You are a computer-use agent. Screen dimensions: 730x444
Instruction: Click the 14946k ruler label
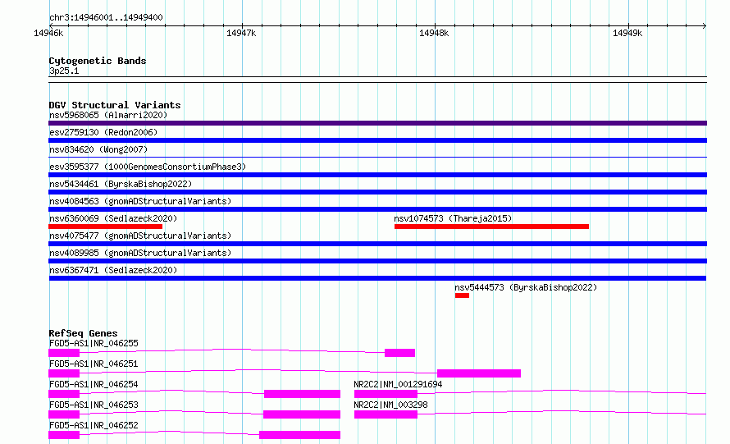tap(48, 33)
